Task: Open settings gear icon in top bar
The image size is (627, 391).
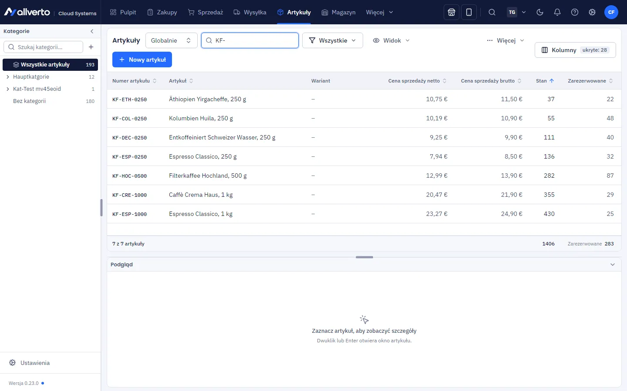Action: click(592, 12)
